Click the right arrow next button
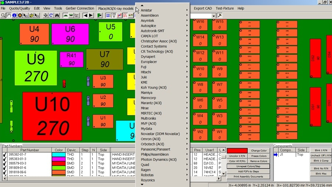 click(x=91, y=16)
